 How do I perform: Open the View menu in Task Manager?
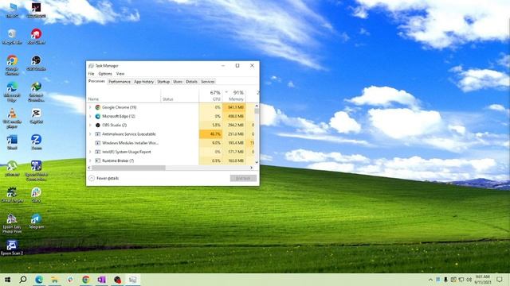[x=120, y=74]
